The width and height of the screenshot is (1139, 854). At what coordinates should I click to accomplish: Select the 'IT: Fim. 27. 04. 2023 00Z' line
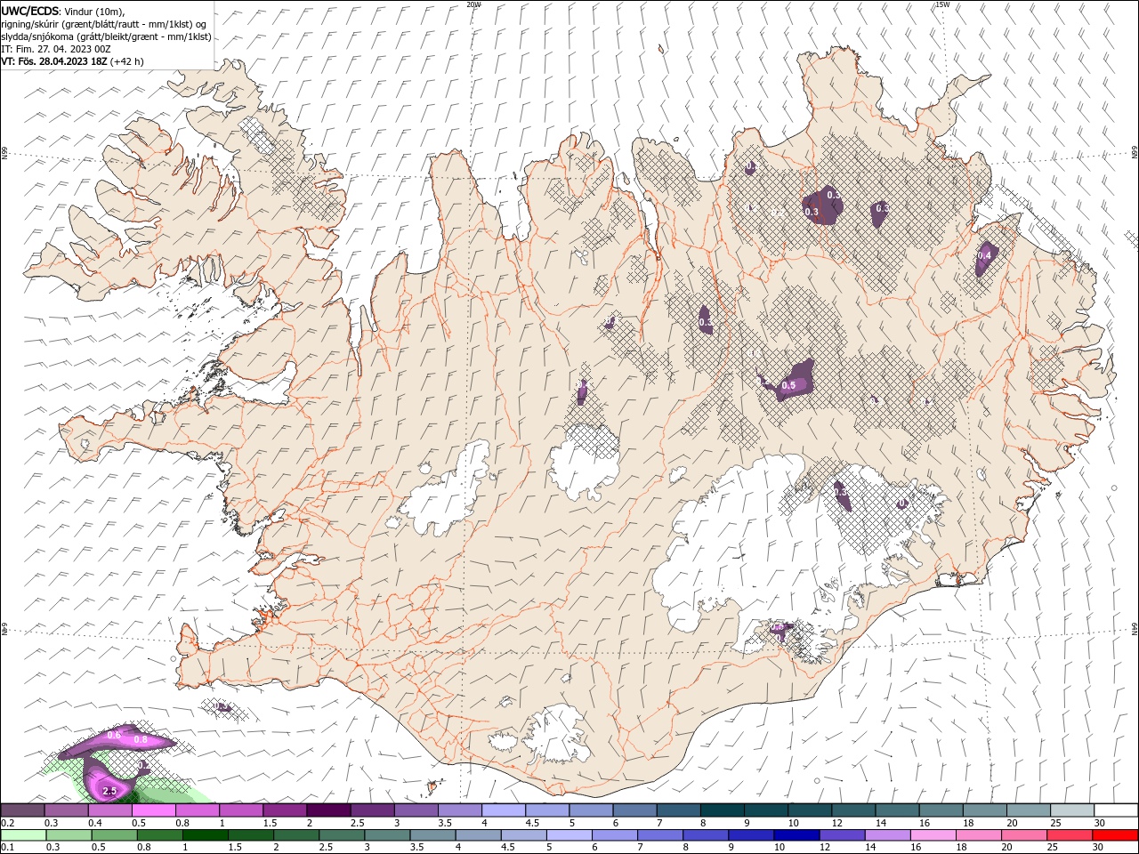[x=55, y=49]
